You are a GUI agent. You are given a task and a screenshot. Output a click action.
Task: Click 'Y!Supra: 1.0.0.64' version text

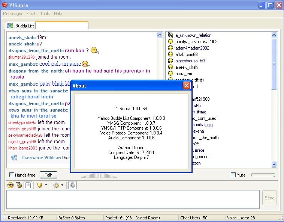click(x=131, y=109)
